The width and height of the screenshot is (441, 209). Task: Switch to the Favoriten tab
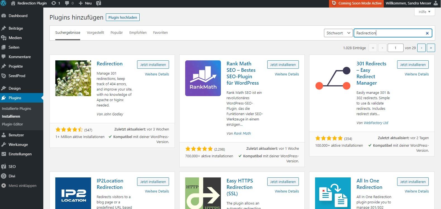(160, 33)
